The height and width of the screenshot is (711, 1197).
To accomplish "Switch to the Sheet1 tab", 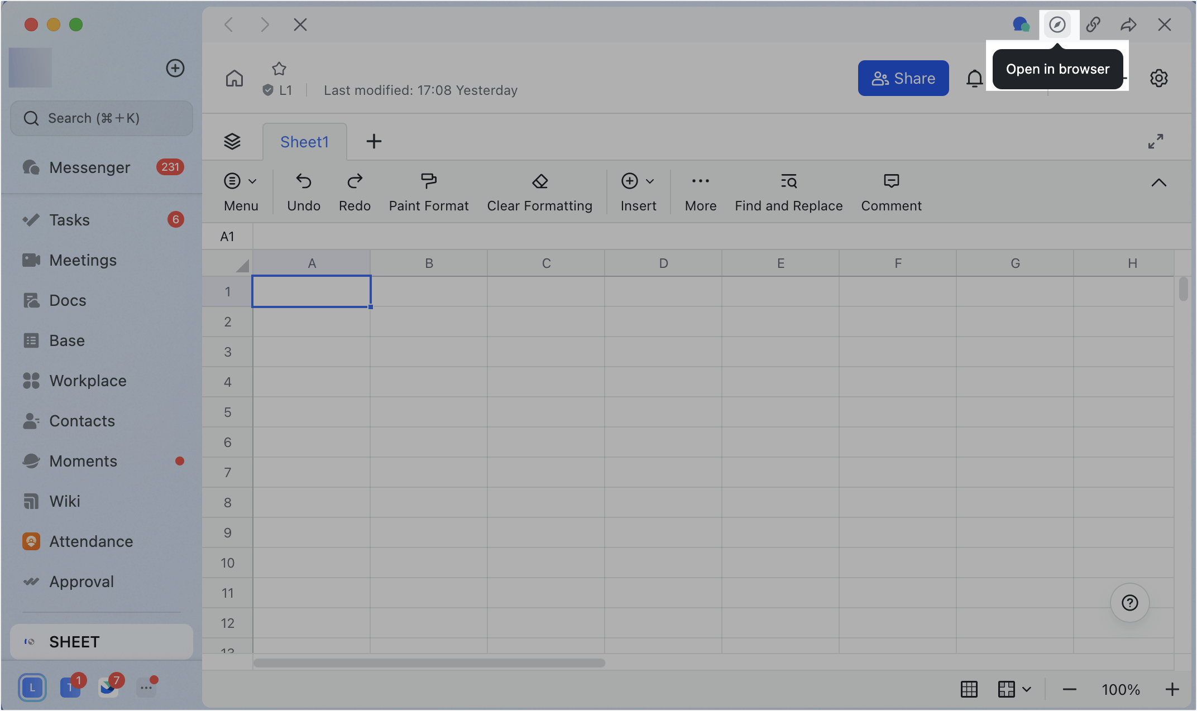I will 305,142.
